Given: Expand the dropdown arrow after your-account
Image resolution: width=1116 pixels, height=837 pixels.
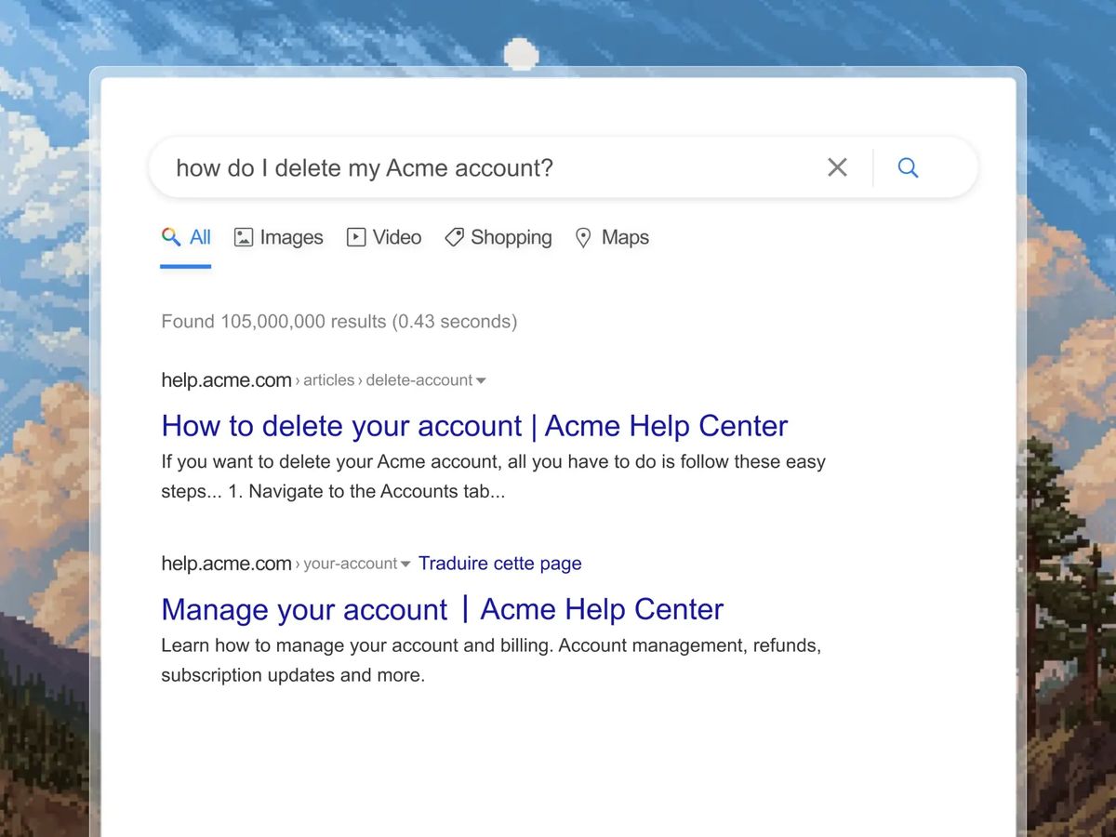Looking at the screenshot, I should tap(405, 565).
